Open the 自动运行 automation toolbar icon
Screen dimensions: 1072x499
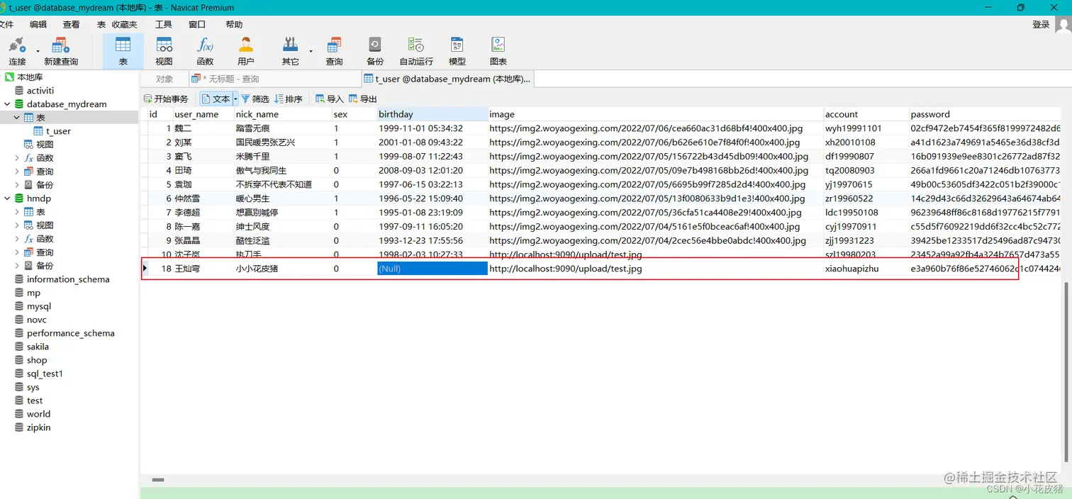[x=416, y=52]
